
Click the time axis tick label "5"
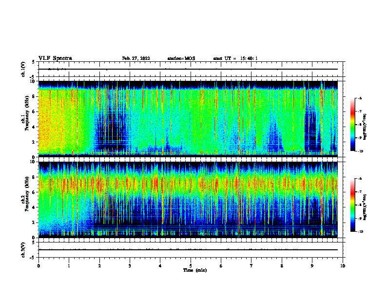click(191, 266)
